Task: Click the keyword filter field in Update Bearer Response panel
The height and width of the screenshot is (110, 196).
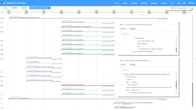Action: coord(148,70)
